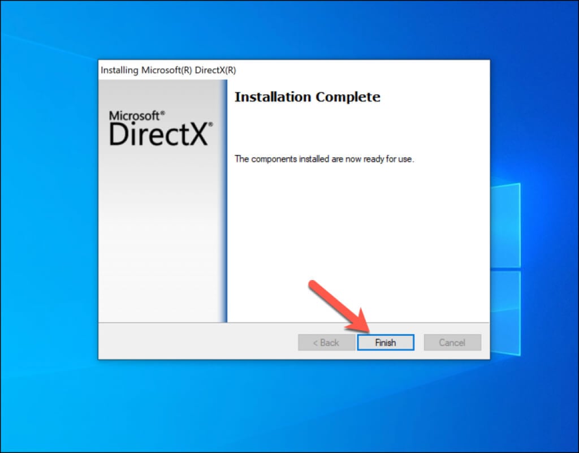Click the Installation Complete heading
This screenshot has width=579, height=453.
click(307, 97)
